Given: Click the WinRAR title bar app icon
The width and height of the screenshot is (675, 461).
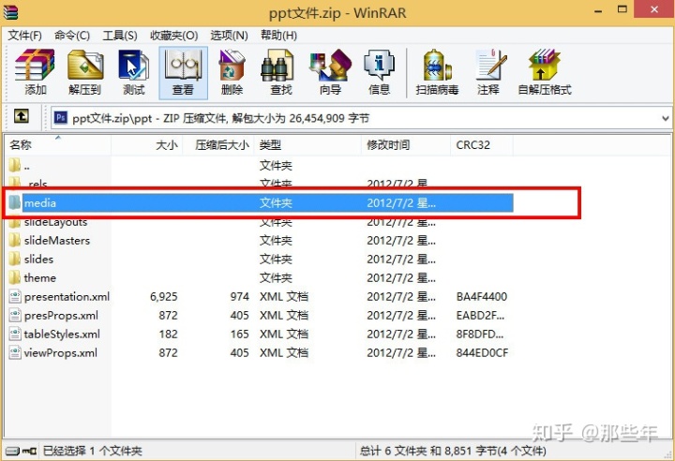Looking at the screenshot, I should pos(10,11).
